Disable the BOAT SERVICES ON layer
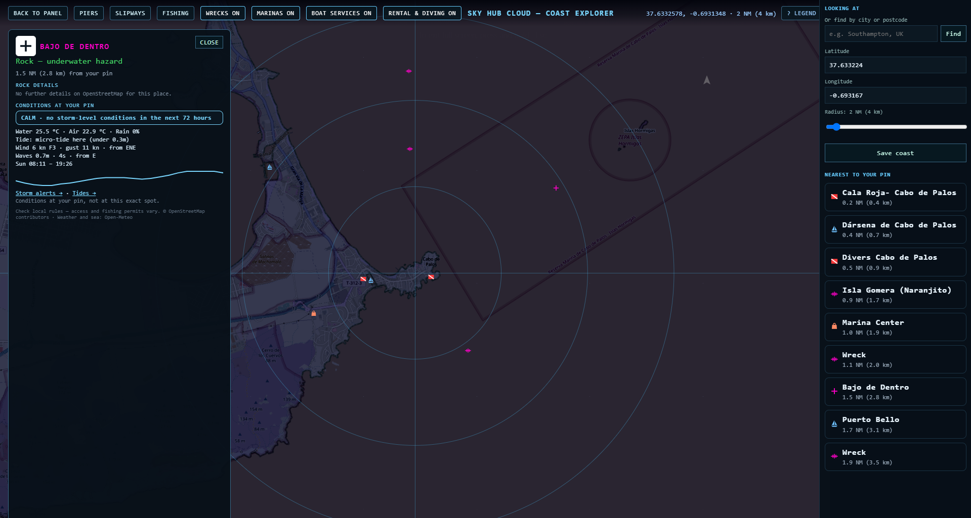The width and height of the screenshot is (971, 518). click(342, 13)
